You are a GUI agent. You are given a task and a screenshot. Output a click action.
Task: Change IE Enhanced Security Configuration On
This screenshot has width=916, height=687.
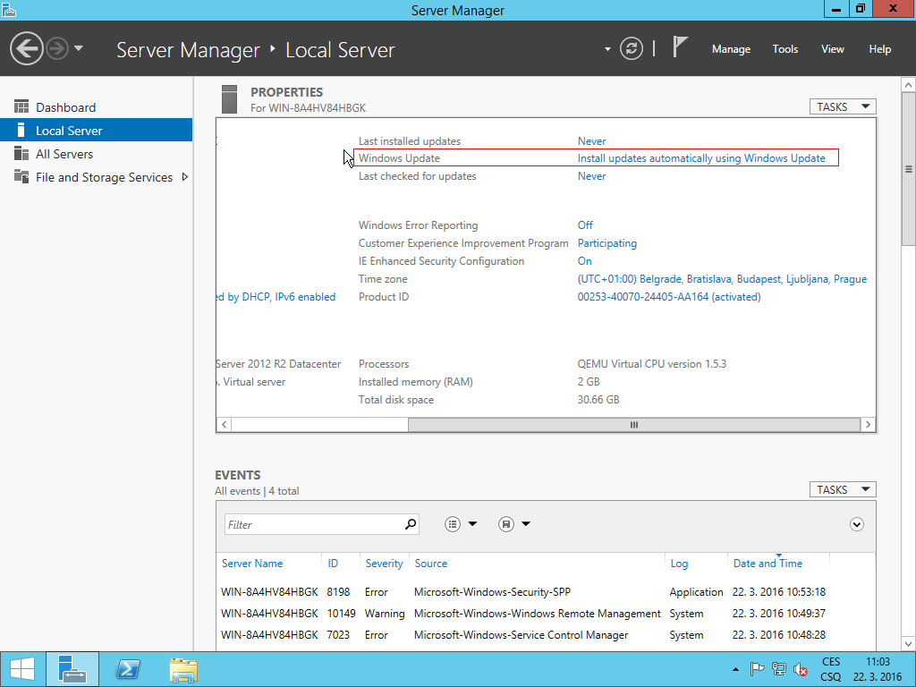(x=584, y=261)
